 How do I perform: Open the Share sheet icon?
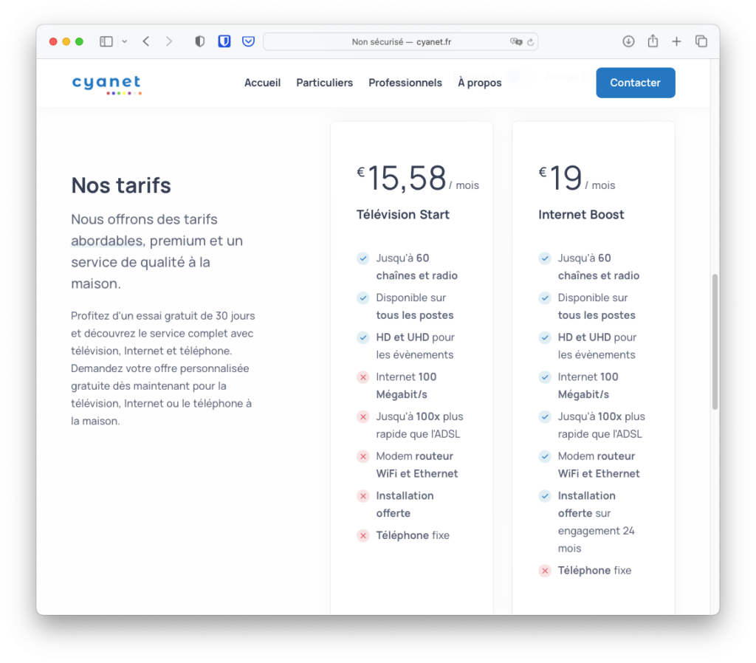[653, 42]
